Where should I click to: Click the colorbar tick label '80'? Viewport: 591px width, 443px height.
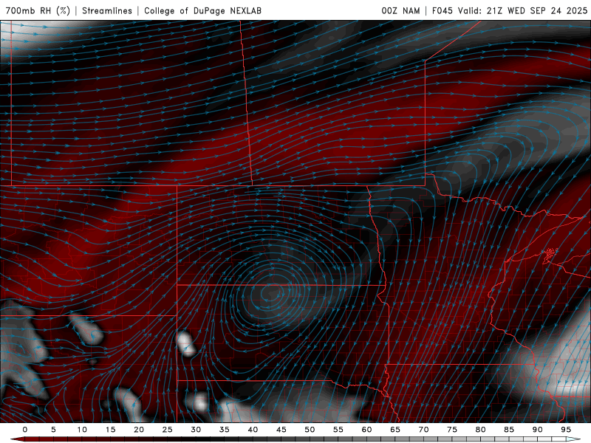[480, 430]
